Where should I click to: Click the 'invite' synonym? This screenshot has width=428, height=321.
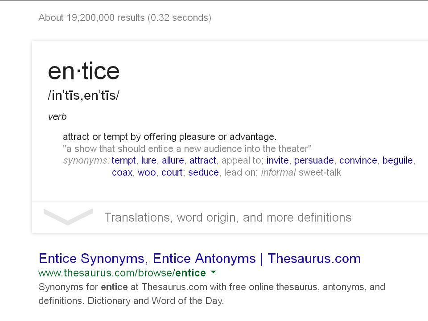pos(278,160)
